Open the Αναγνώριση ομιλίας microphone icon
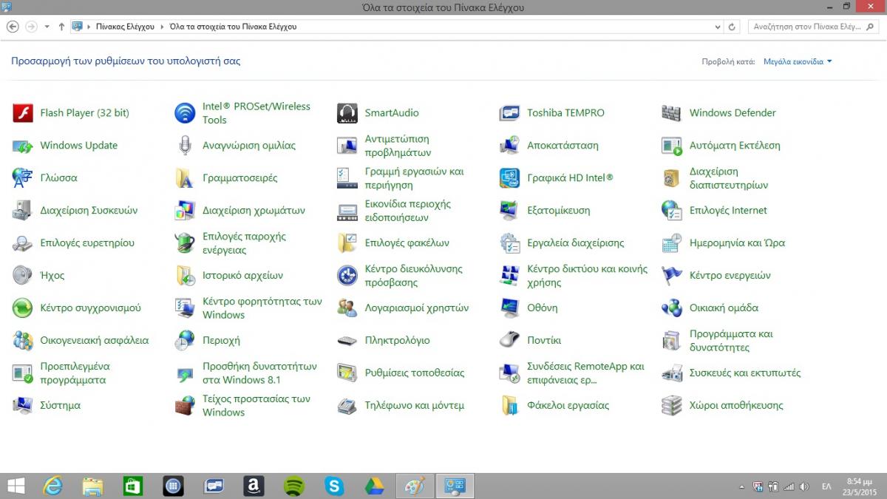Screen dimensions: 887x499 pos(185,146)
